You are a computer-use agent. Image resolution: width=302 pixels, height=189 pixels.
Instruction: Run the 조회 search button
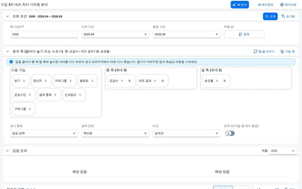click(x=270, y=16)
